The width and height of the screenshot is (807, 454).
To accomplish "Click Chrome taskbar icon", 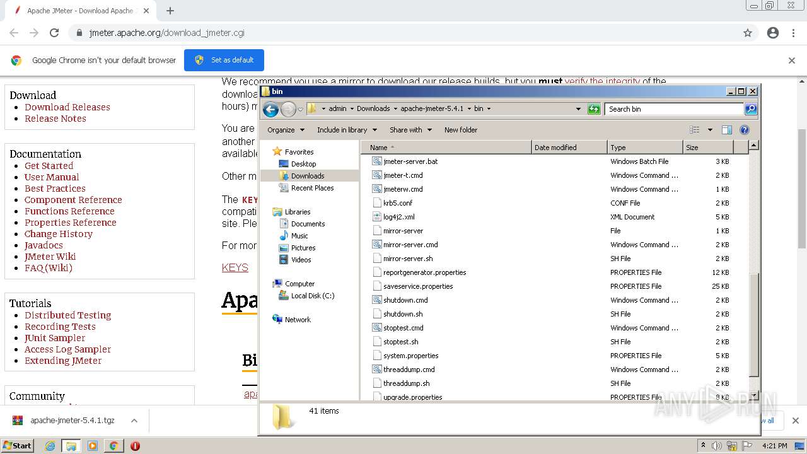I will click(x=113, y=446).
